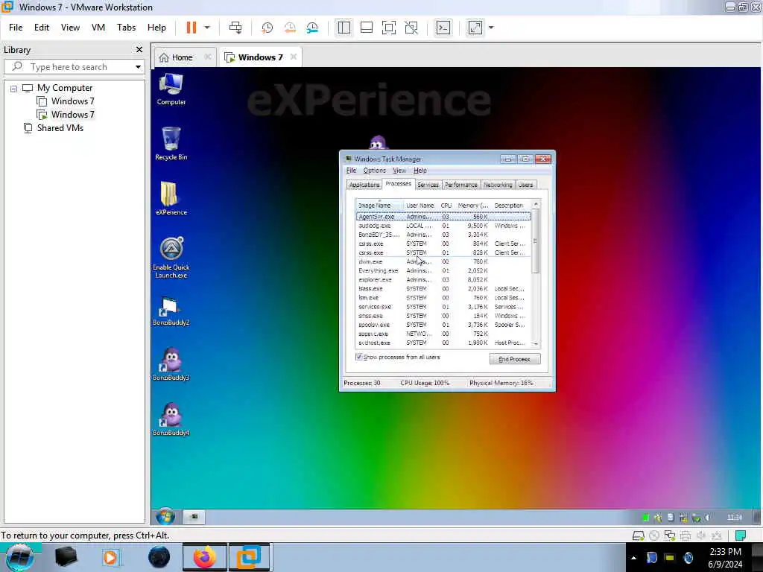The height and width of the screenshot is (572, 763).
Task: Toggle the library sidebar view icon
Action: pos(344,28)
